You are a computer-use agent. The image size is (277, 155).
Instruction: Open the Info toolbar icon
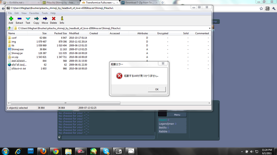point(62,18)
